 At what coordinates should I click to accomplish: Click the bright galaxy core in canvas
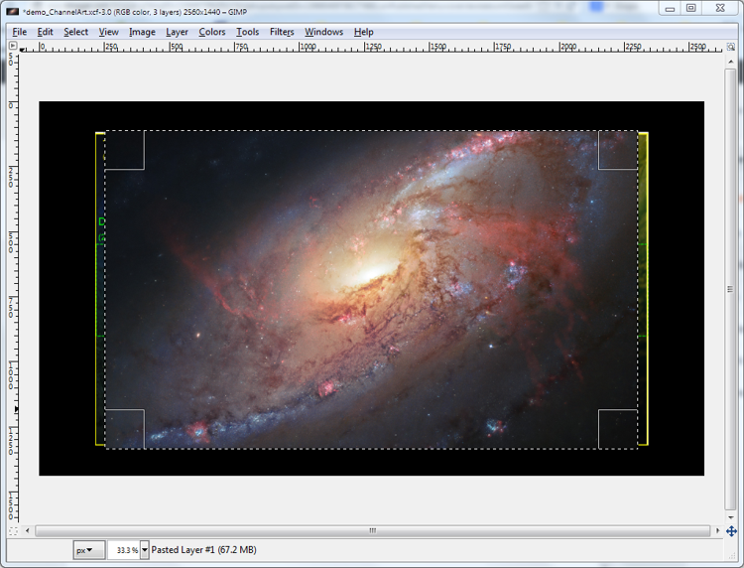click(x=372, y=273)
